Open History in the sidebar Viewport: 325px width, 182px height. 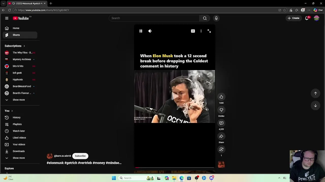point(20,118)
